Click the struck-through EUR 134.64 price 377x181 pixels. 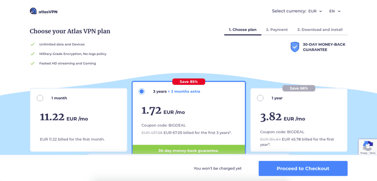click(x=271, y=139)
